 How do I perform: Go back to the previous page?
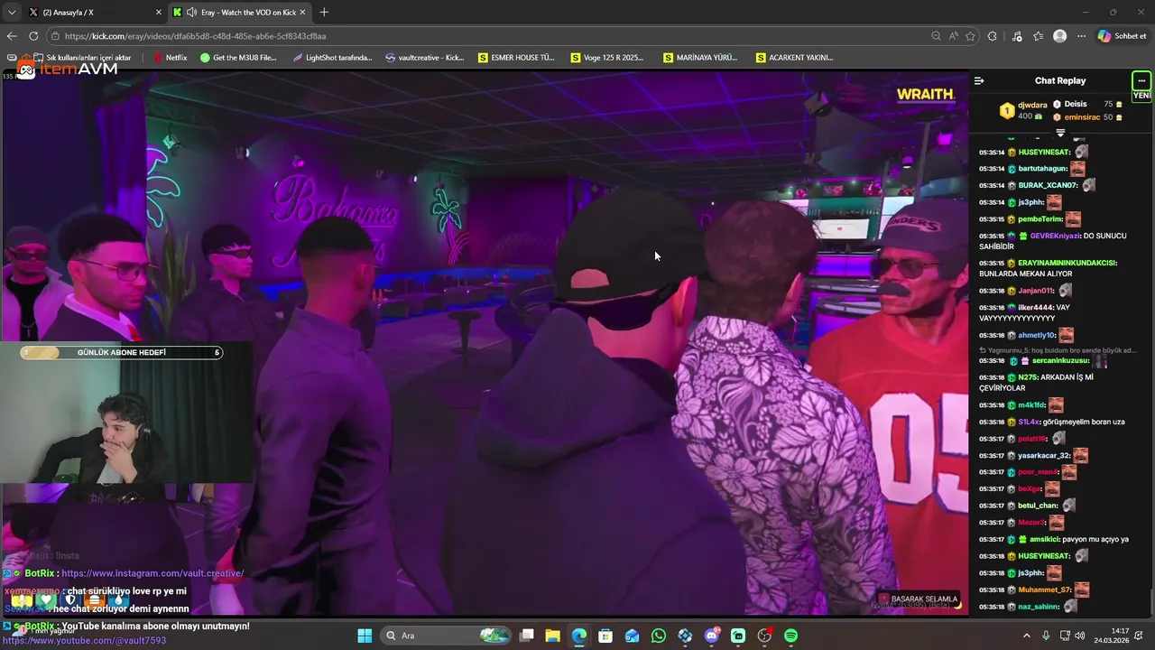12,36
